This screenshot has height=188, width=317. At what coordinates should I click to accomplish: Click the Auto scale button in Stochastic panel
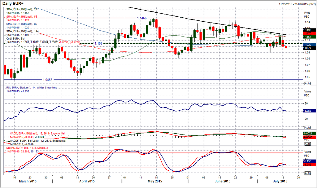(x=307, y=173)
